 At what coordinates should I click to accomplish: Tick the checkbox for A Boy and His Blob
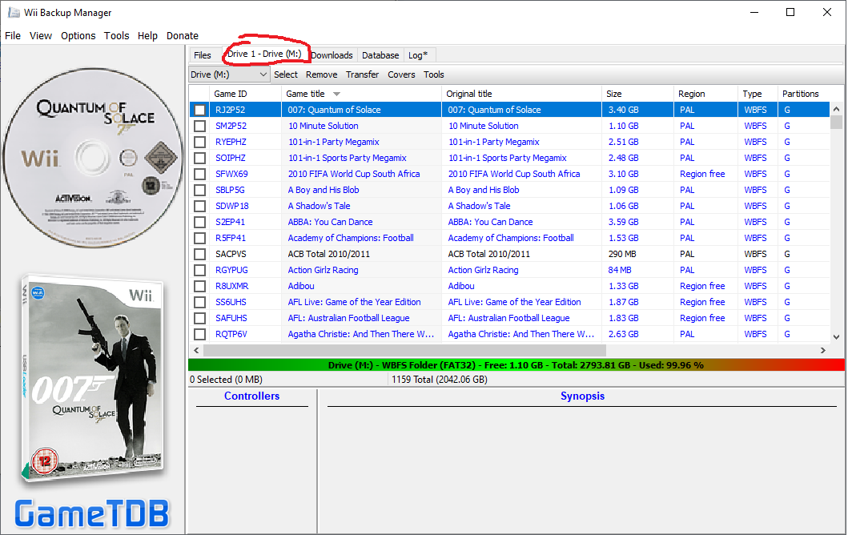pyautogui.click(x=199, y=190)
